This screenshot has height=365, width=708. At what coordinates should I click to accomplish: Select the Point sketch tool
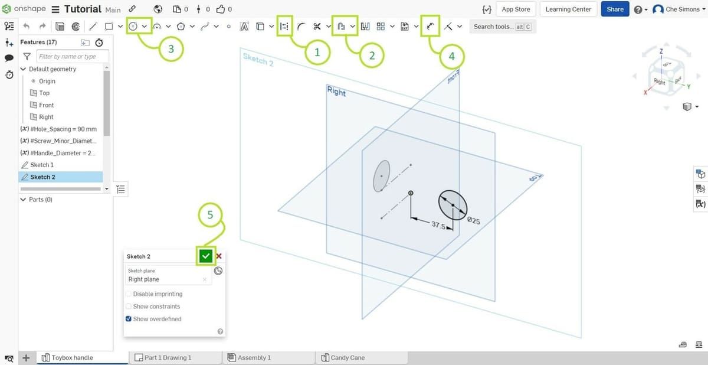click(x=229, y=26)
